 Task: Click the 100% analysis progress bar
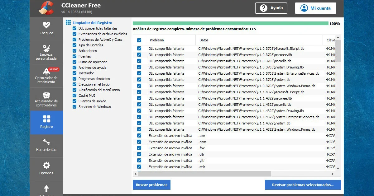(231, 23)
